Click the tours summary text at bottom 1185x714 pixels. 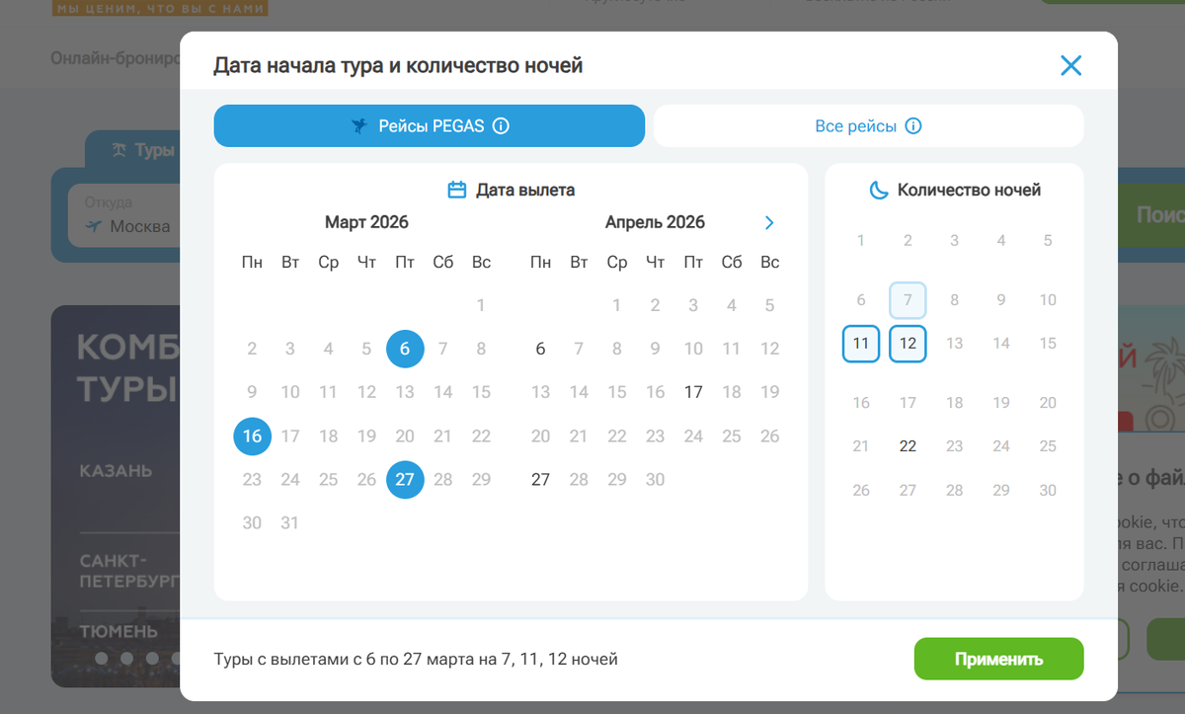click(x=416, y=659)
